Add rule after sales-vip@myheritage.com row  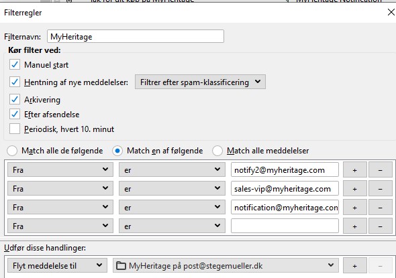click(x=354, y=188)
